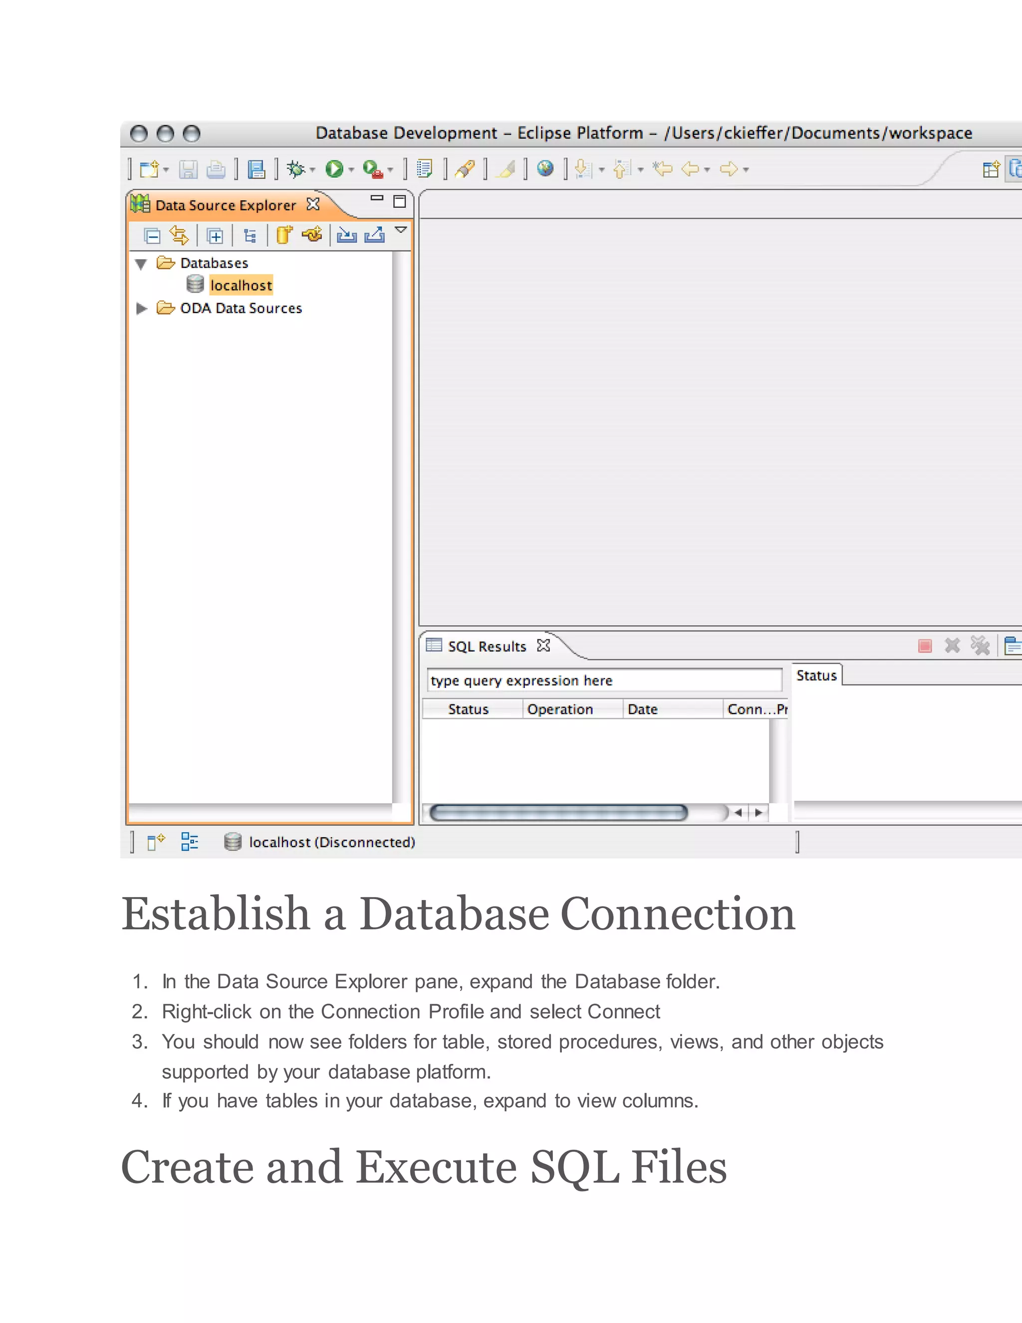Click the green Run button icon
Image resolution: width=1022 pixels, height=1323 pixels.
tap(334, 169)
